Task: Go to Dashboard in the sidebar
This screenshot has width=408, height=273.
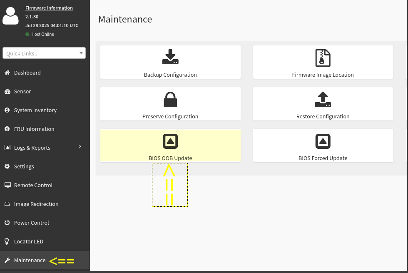Action: point(27,73)
